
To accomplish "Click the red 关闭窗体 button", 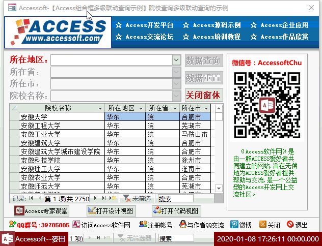I will [x=204, y=95].
